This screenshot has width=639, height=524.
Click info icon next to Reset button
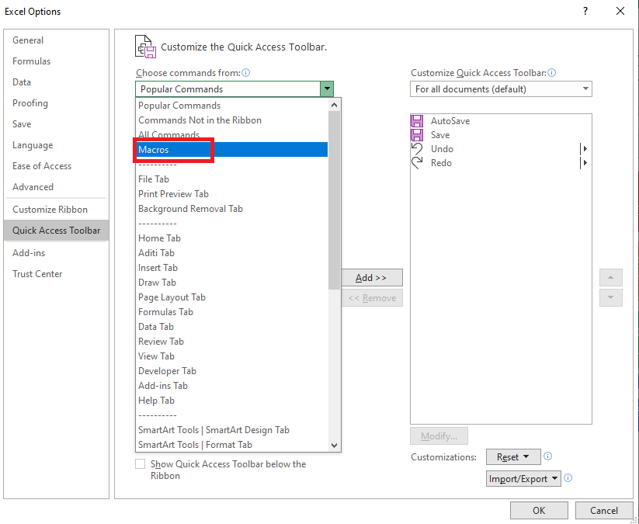pyautogui.click(x=547, y=456)
